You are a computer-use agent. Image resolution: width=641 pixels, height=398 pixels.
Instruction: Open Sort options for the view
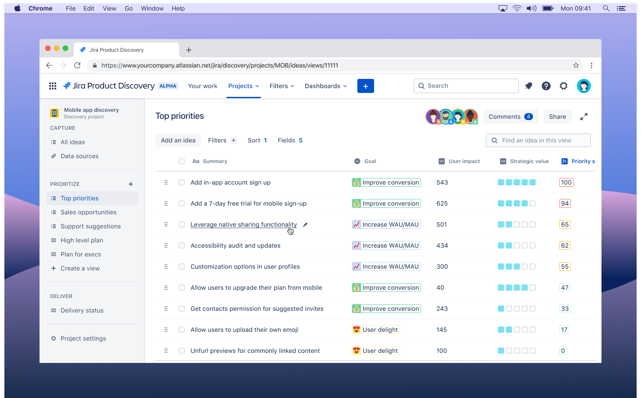coord(257,140)
